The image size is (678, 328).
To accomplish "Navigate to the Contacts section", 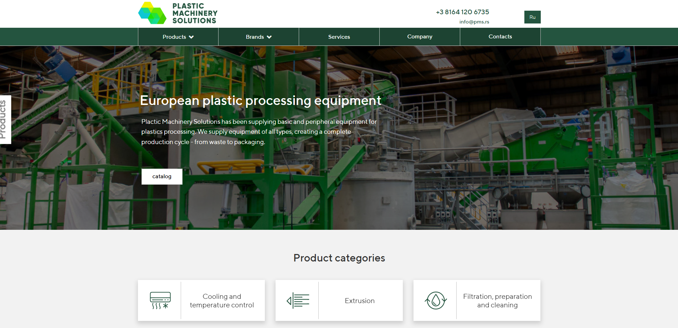I will [500, 37].
